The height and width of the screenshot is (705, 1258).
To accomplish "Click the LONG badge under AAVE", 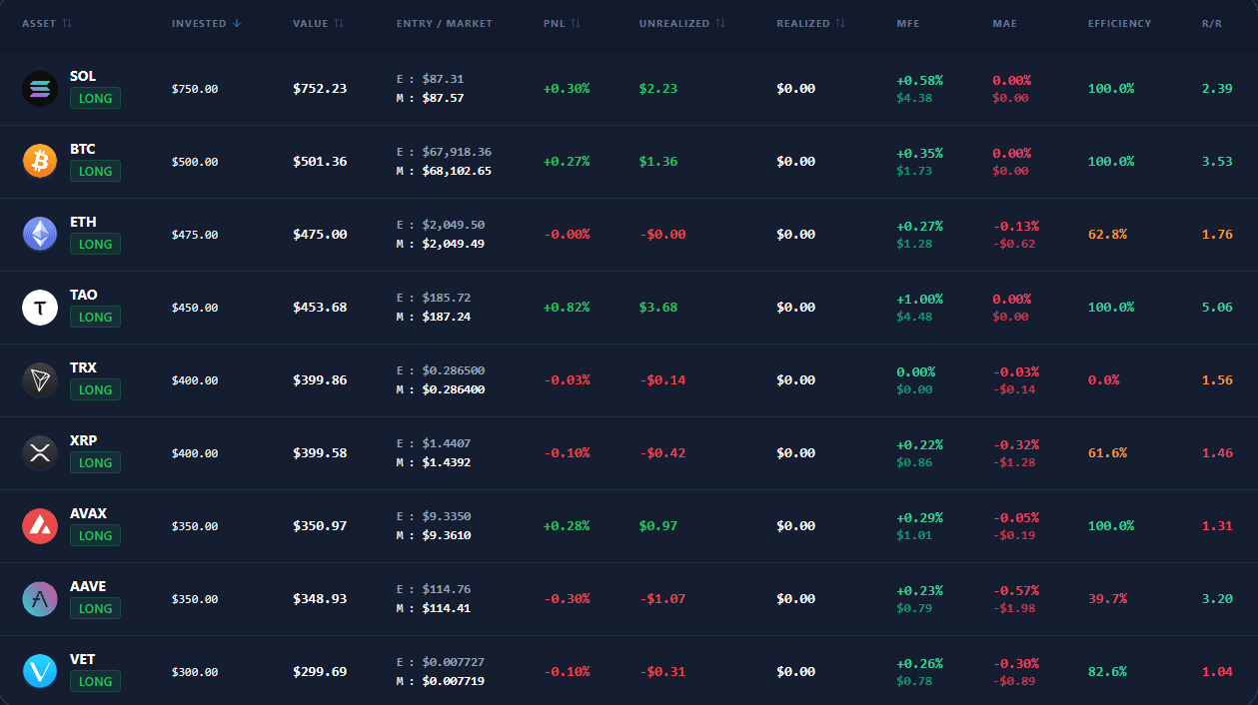I will [x=95, y=608].
